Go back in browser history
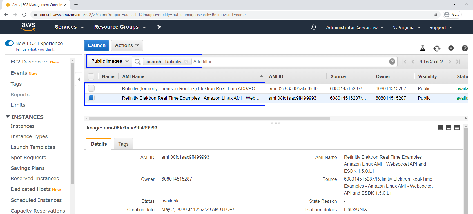This screenshot has width=473, height=214. 6,15
